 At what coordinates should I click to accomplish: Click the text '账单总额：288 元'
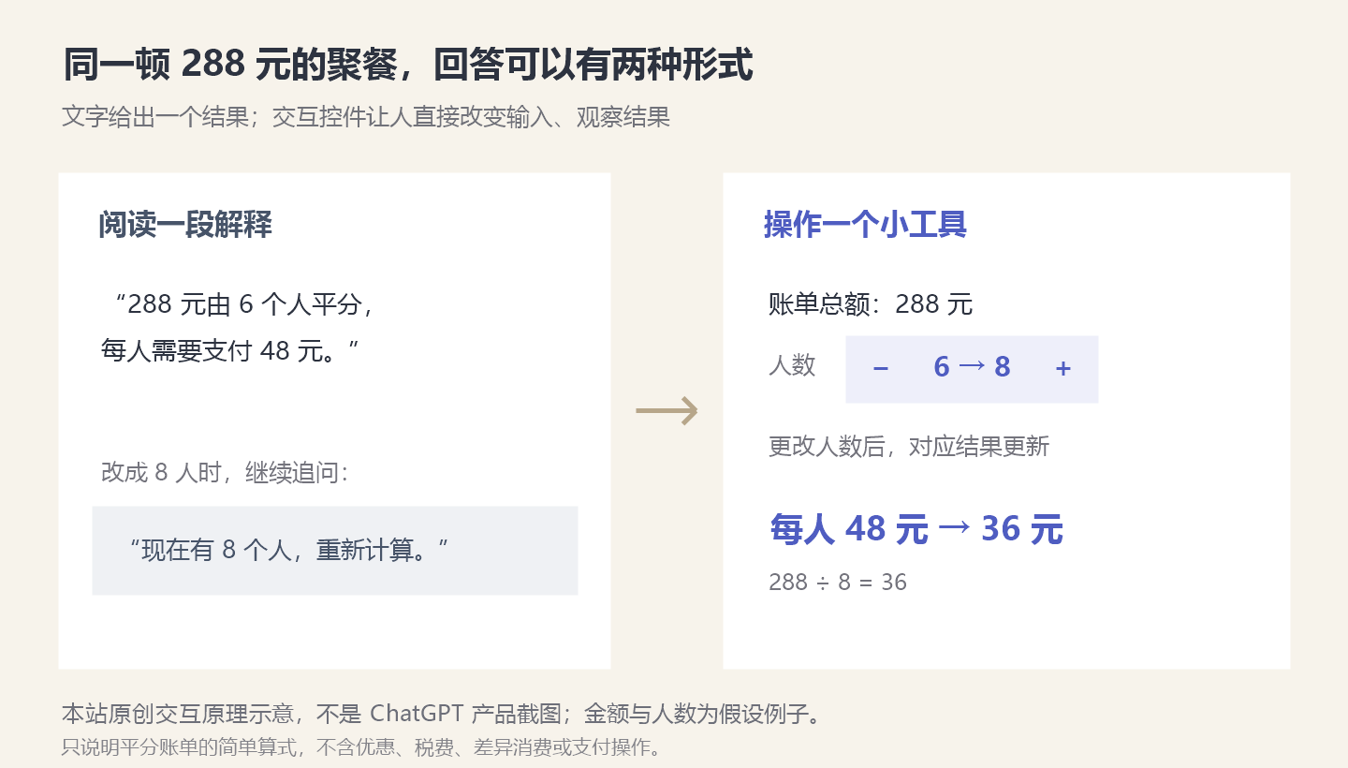[x=871, y=304]
